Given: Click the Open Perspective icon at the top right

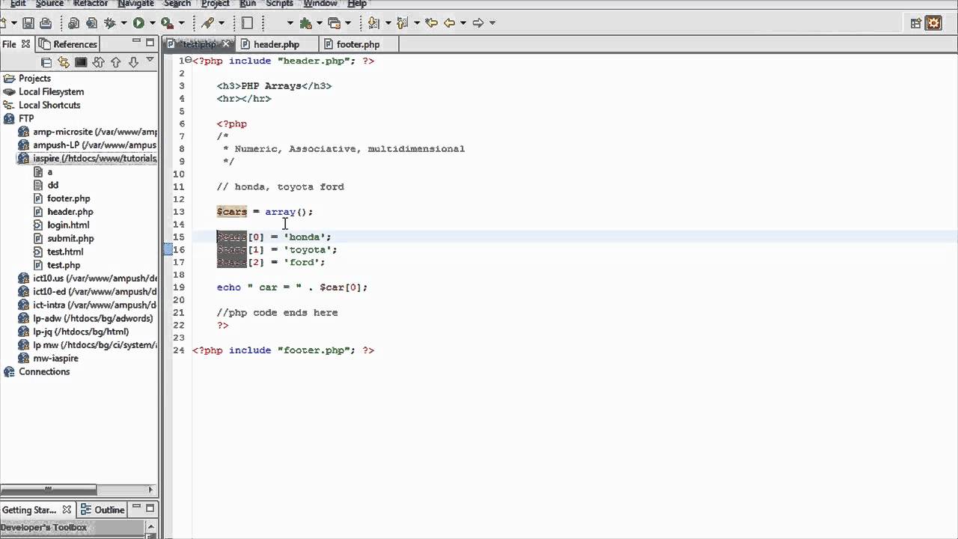Looking at the screenshot, I should click(x=916, y=23).
